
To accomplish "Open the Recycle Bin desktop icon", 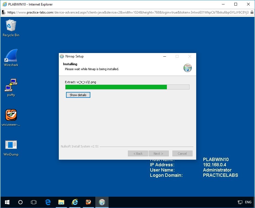I will 11,28.
